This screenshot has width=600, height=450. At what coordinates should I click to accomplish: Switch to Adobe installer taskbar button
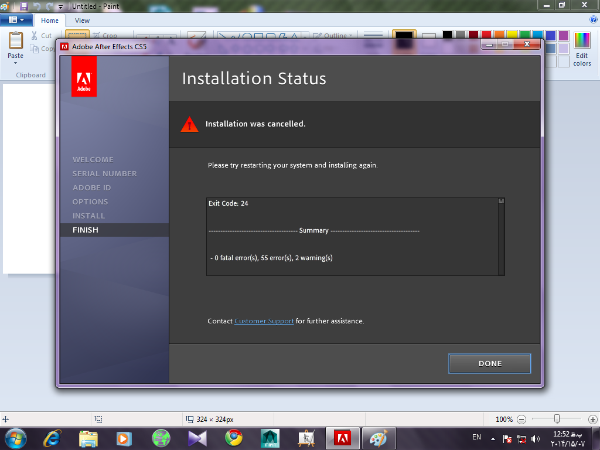coord(342,438)
